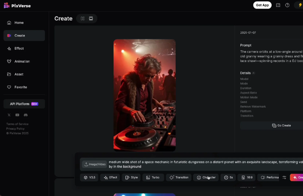Switch to single-column list view
The height and width of the screenshot is (196, 303).
[x=91, y=19]
